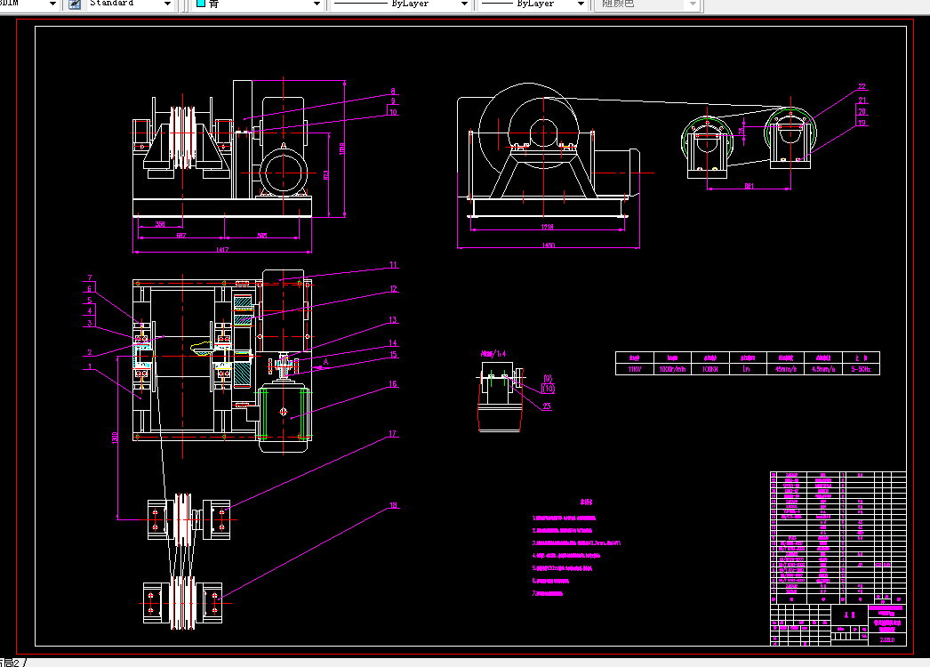Screen dimensions: 930x667
Task: Open the Dimension Style Manager icon
Action: (75, 4)
